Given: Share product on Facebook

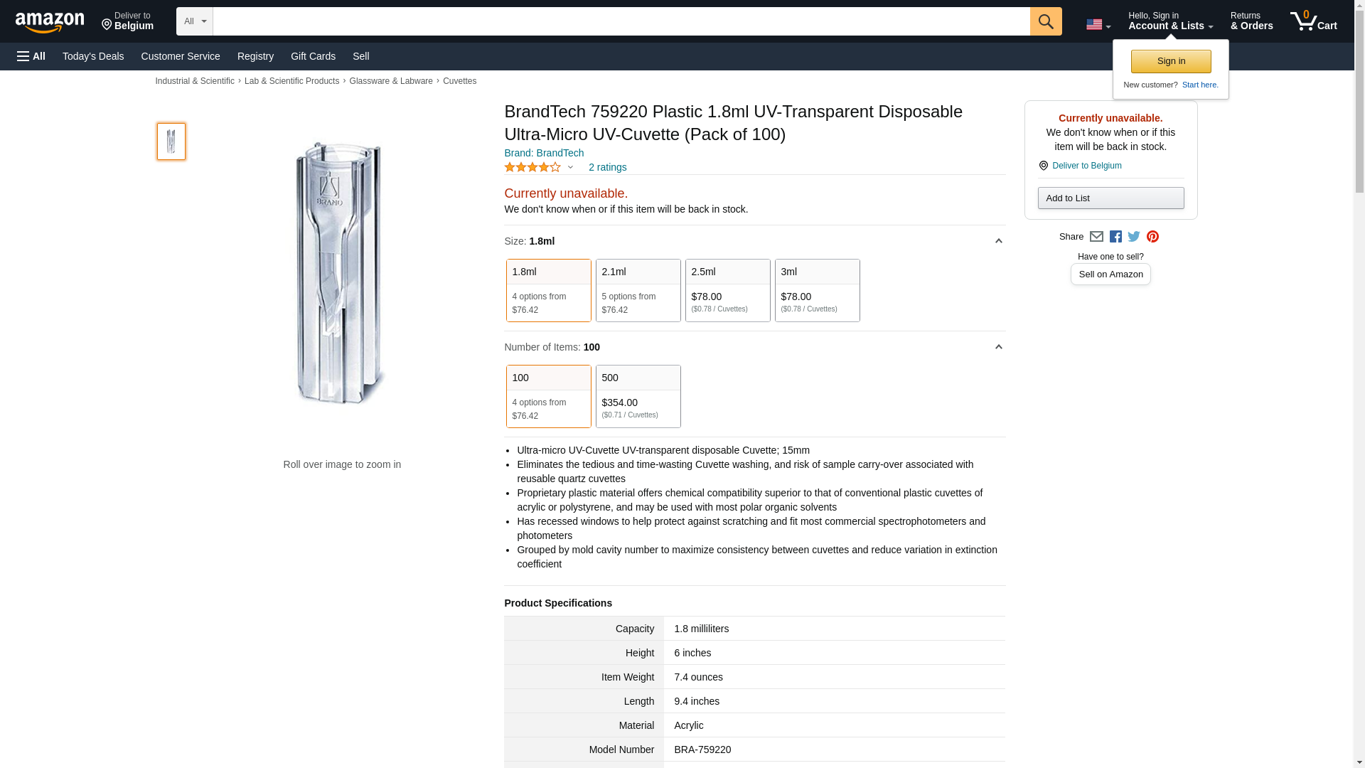Looking at the screenshot, I should 1115,237.
